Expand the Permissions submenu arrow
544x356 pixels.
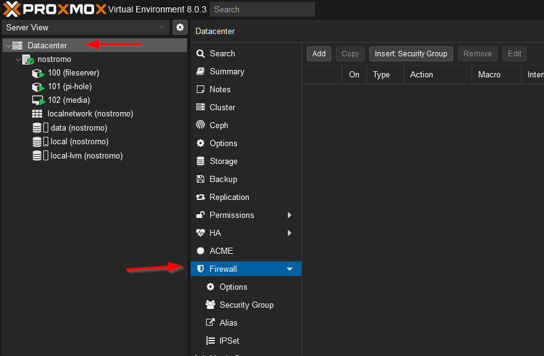[x=290, y=215]
